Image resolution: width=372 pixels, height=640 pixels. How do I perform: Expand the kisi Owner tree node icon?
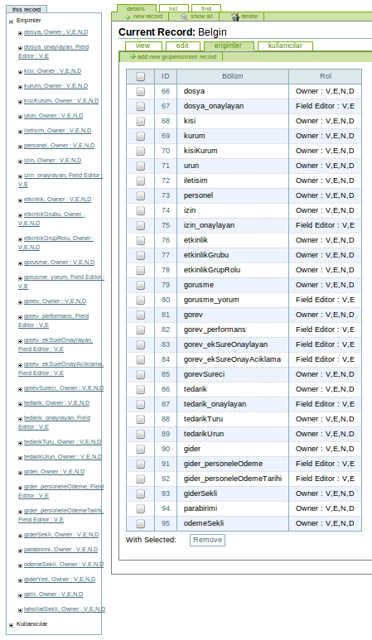coord(20,72)
